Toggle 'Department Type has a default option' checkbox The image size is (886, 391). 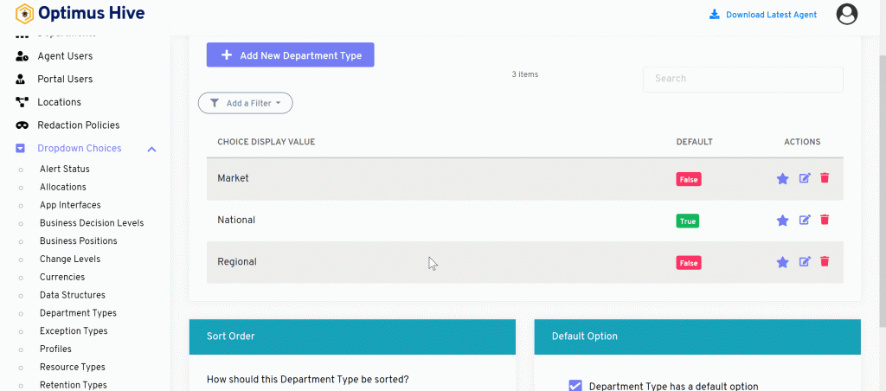coord(575,386)
